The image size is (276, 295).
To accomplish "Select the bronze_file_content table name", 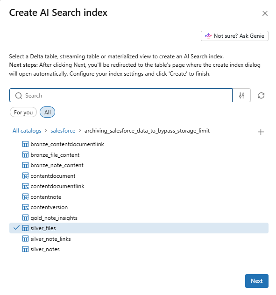I will pos(55,155).
